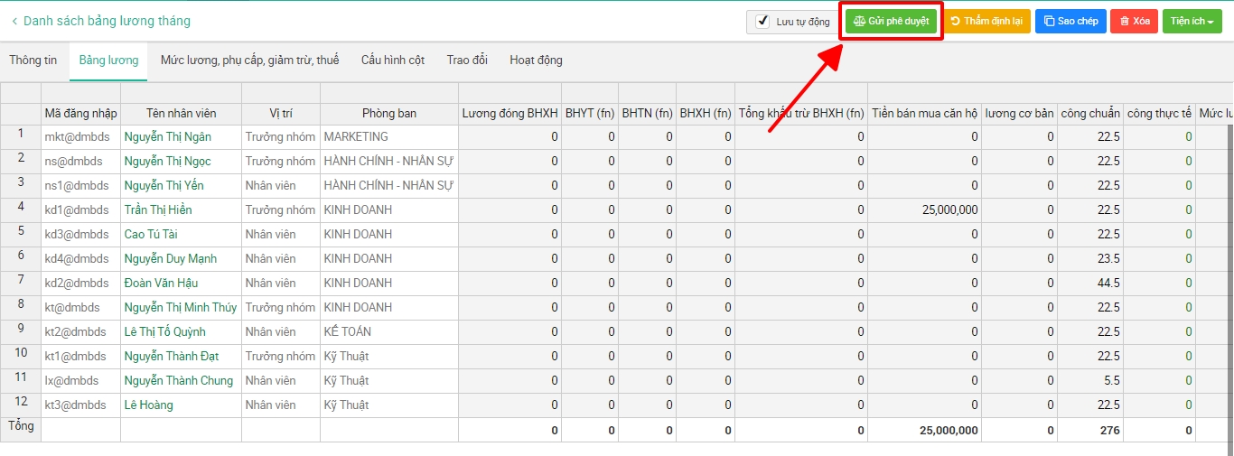Click the refresh icon on Thẩm định lại
Viewport: 1234px width, 456px height.
coord(956,21)
